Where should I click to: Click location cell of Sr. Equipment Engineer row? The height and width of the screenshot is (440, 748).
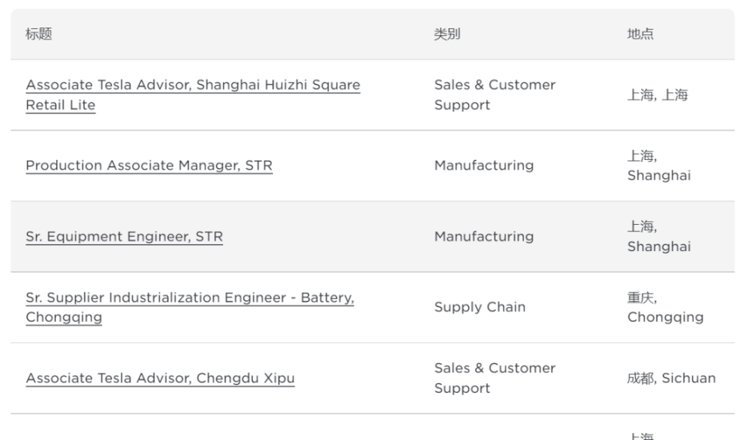click(658, 237)
